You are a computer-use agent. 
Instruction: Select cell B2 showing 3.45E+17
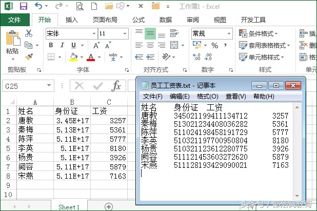pyautogui.click(x=72, y=121)
